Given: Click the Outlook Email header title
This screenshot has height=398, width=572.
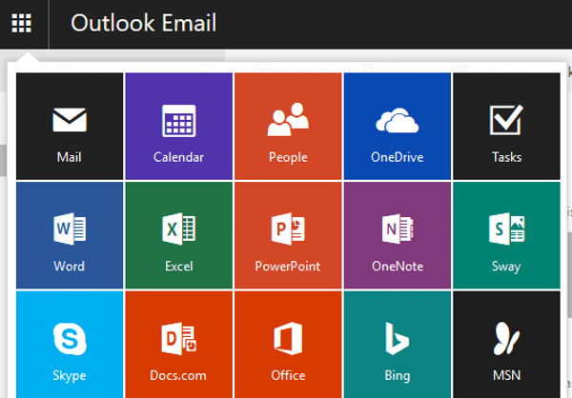Looking at the screenshot, I should [143, 23].
